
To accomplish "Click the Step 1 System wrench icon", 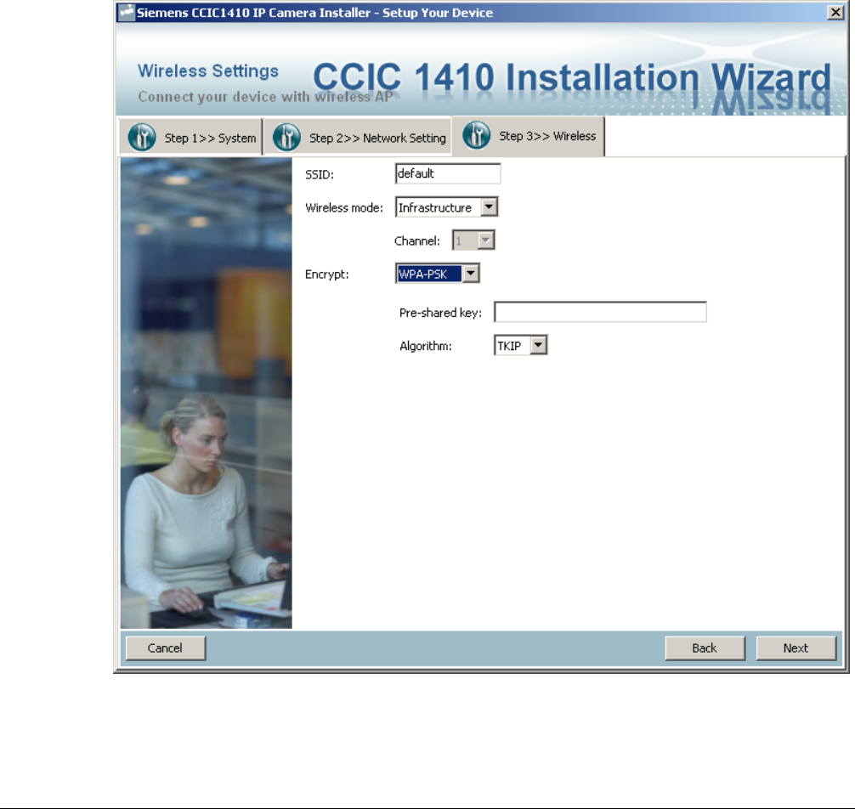I will click(x=142, y=137).
